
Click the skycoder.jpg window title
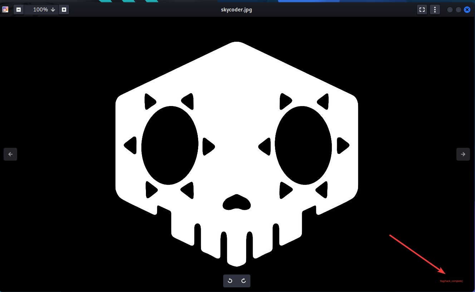pos(236,10)
